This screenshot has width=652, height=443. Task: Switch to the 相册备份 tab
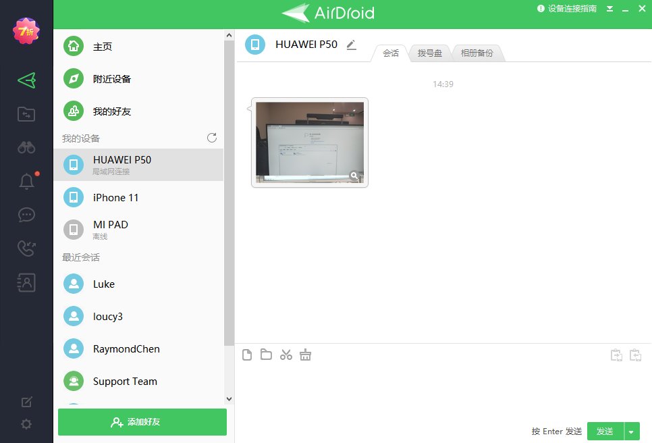[478, 52]
